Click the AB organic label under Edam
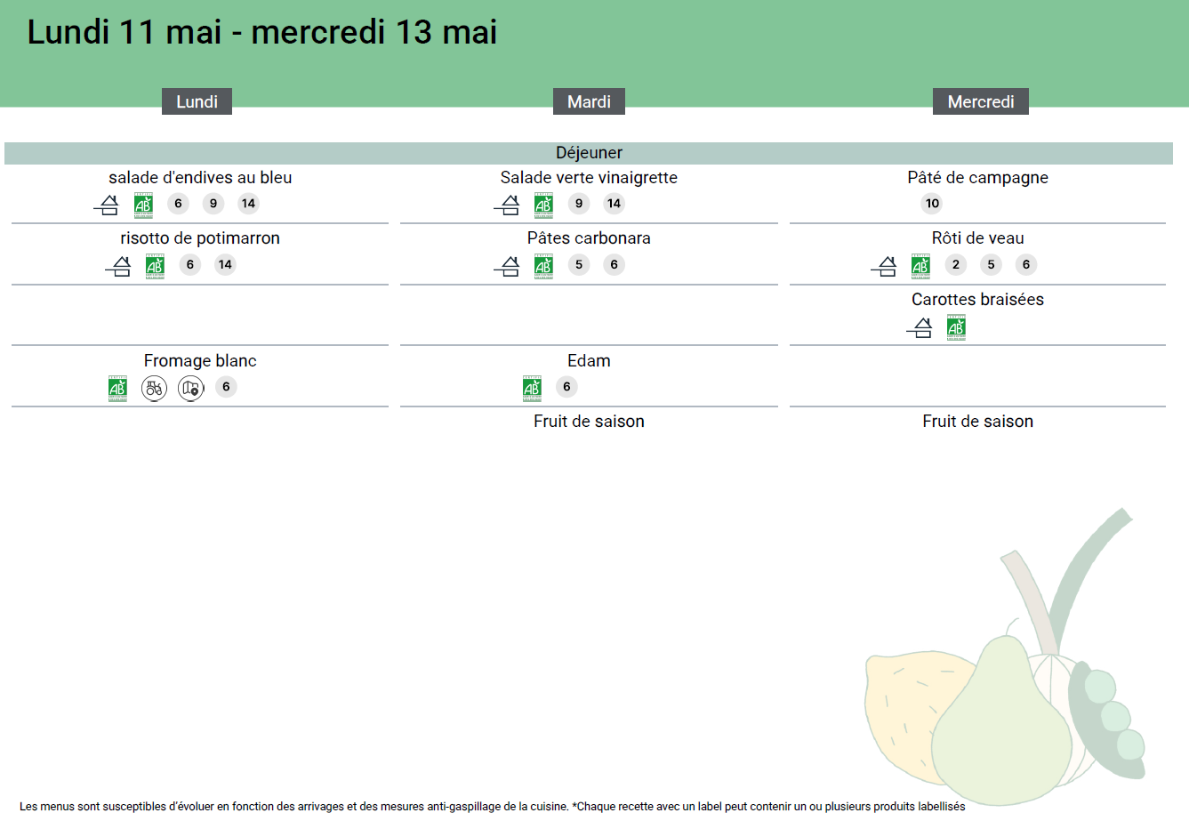Viewport: 1189px width, 837px height. [x=532, y=388]
